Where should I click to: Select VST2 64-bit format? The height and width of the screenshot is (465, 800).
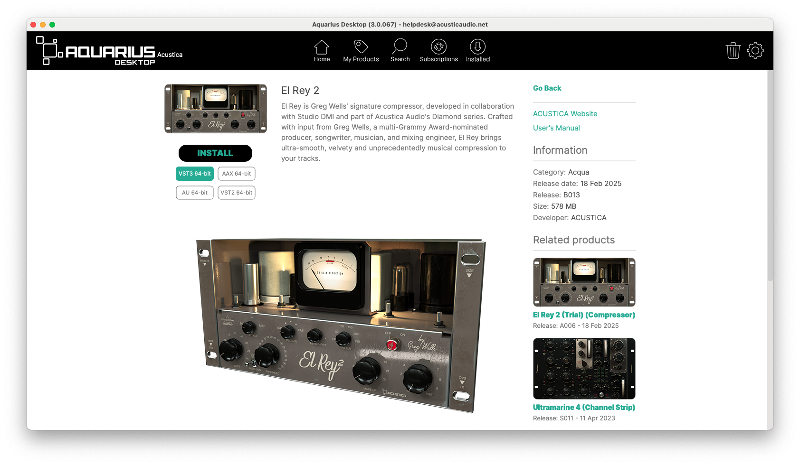237,193
